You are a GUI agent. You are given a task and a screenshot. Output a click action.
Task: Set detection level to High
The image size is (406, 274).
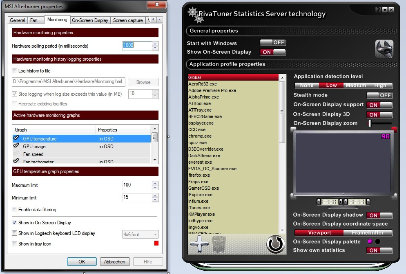click(380, 85)
